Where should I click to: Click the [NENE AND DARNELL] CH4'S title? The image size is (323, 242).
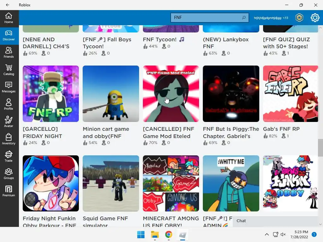tap(46, 43)
